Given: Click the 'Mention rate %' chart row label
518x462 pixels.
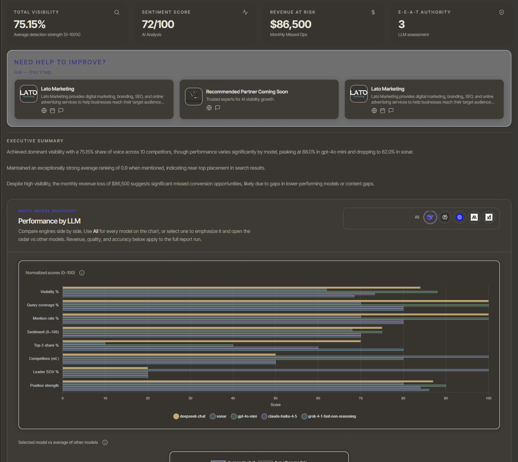Looking at the screenshot, I should (x=46, y=318).
